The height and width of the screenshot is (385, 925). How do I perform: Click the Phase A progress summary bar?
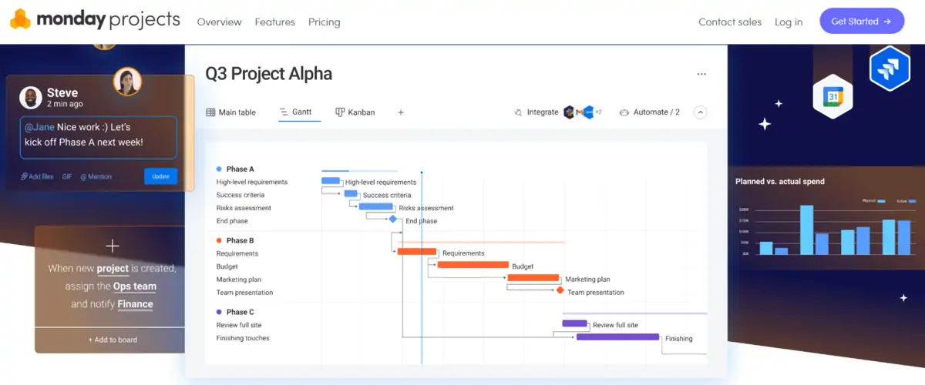coord(359,171)
